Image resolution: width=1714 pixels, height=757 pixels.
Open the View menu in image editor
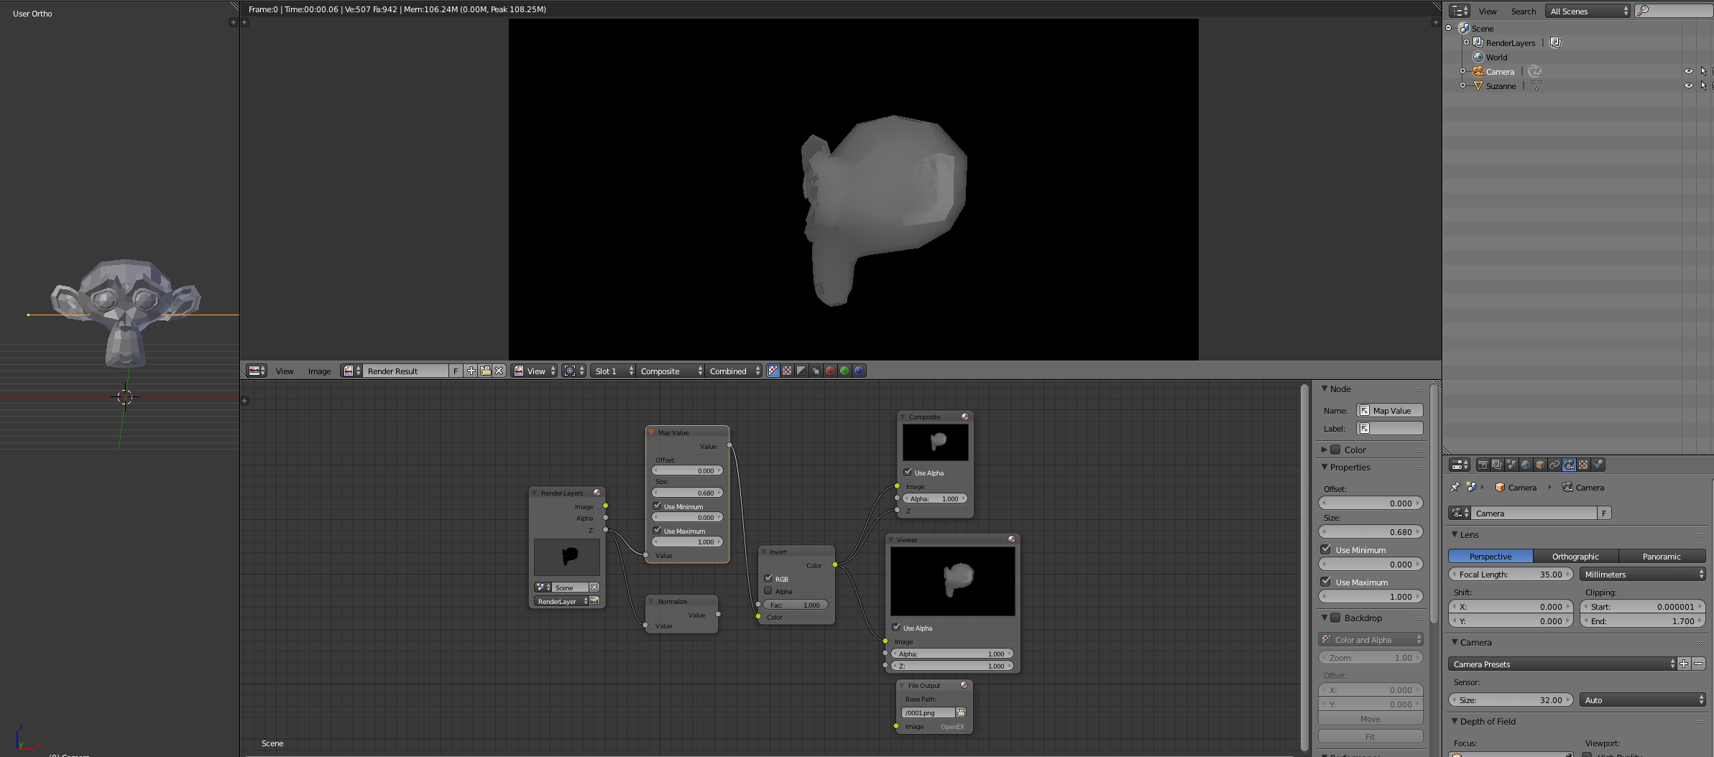click(285, 371)
